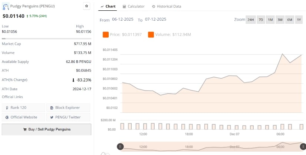This screenshot has width=306, height=155.
Task: Click the To date field 07-12-2025
Action: pos(155,19)
